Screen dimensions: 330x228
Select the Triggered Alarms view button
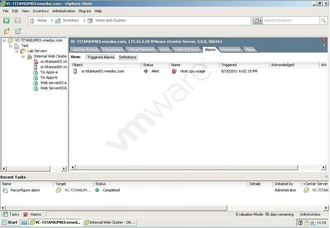pos(101,57)
